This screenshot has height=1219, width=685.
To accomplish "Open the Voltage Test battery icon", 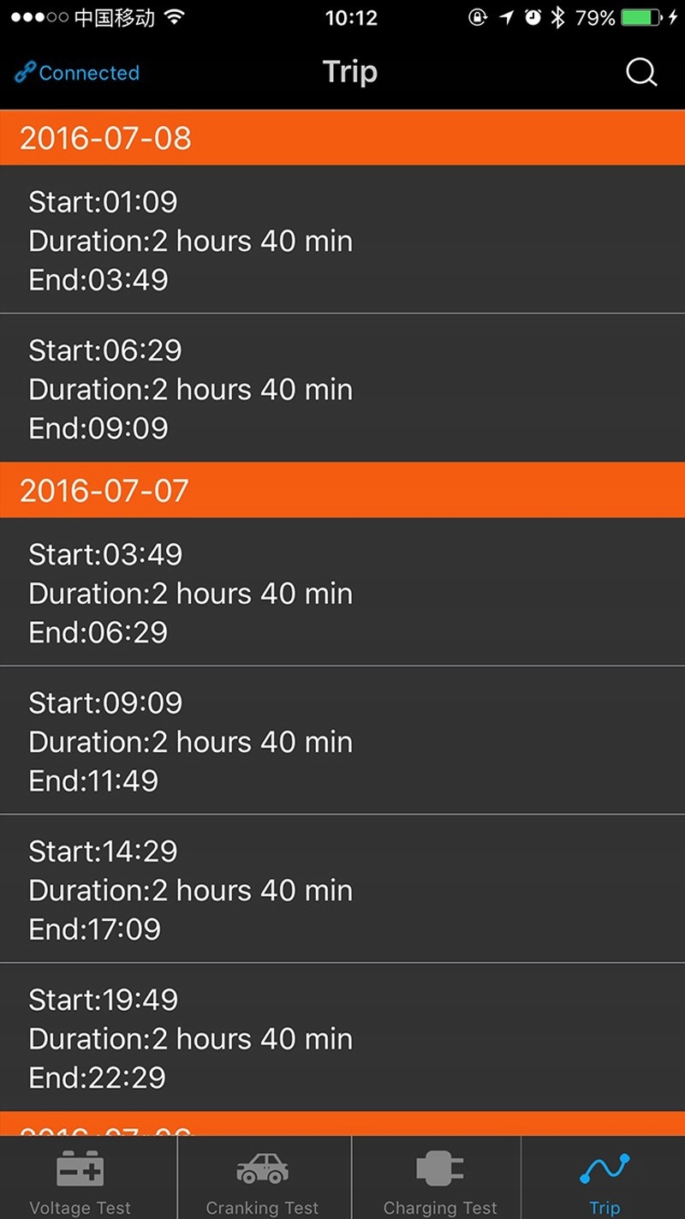I will click(80, 1168).
